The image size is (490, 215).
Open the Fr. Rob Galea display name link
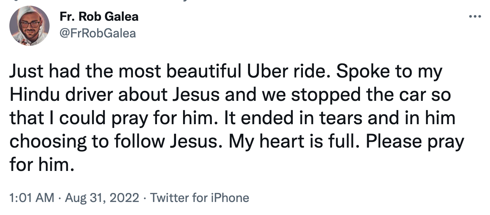point(99,16)
